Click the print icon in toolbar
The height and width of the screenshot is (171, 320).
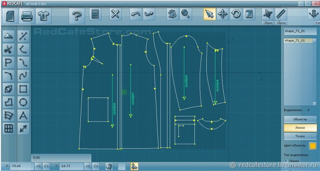[27, 16]
